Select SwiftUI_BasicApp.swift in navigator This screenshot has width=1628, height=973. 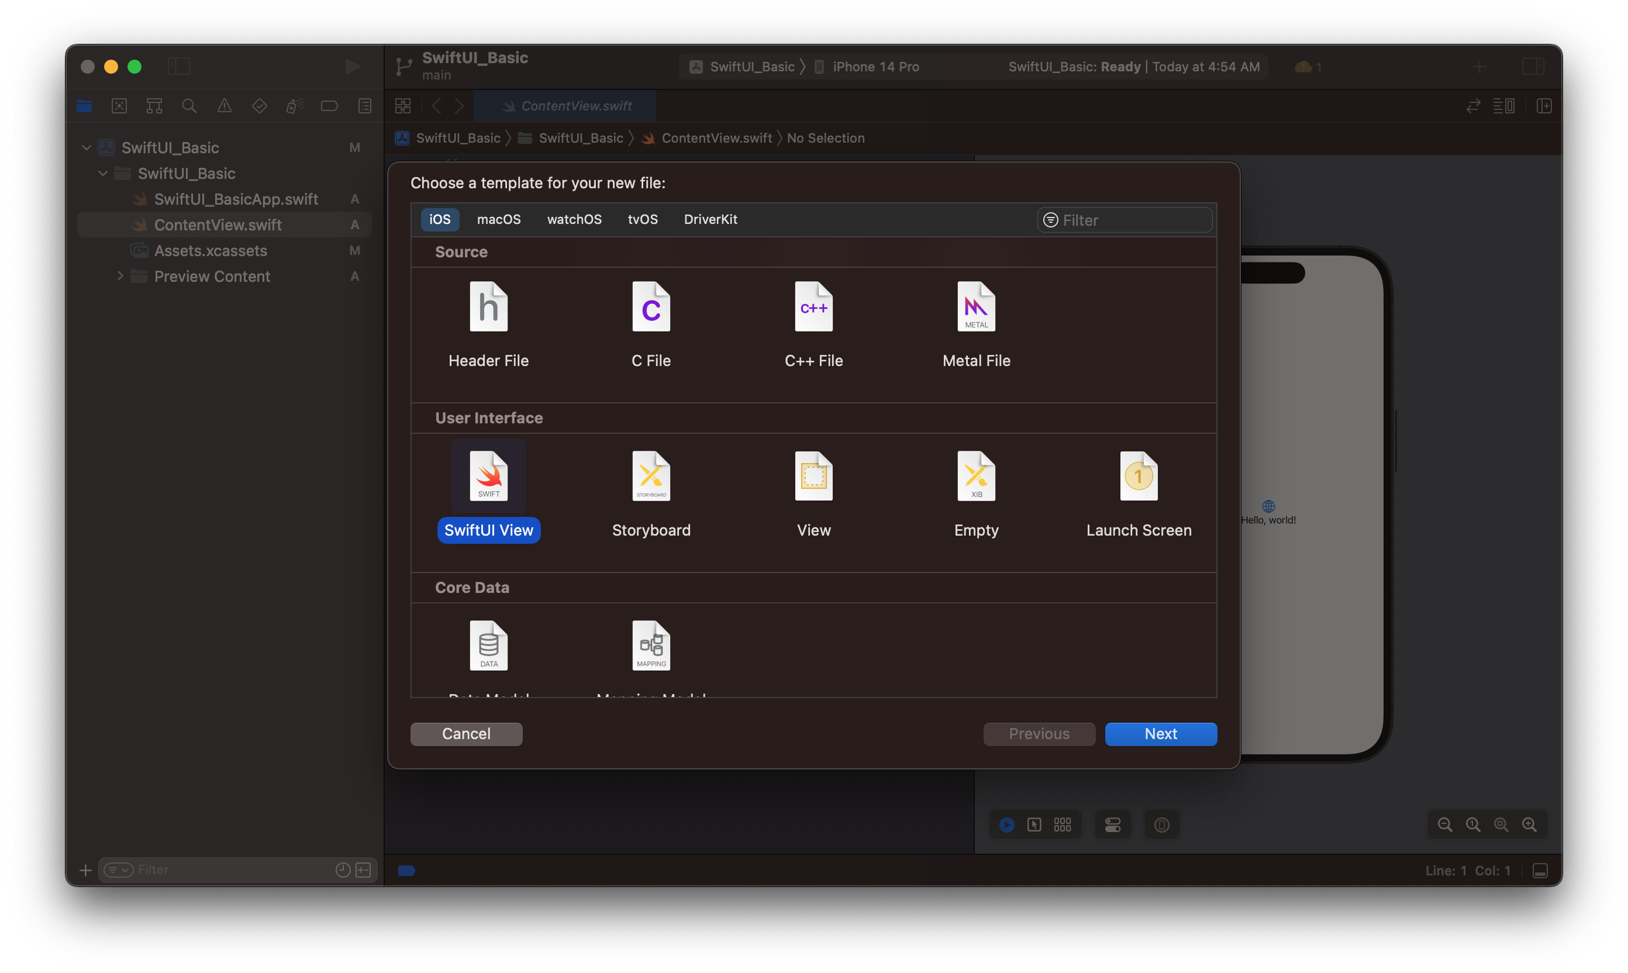pos(224,199)
